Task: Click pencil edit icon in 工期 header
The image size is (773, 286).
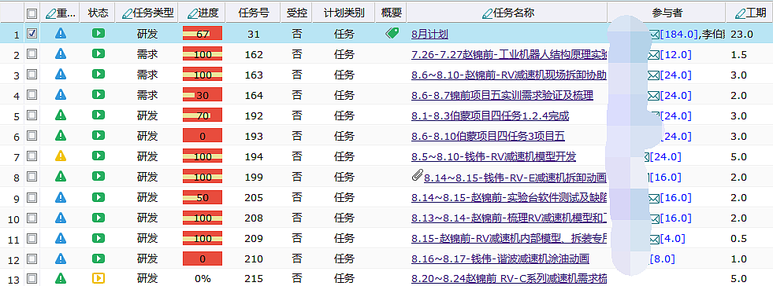Action: click(741, 13)
